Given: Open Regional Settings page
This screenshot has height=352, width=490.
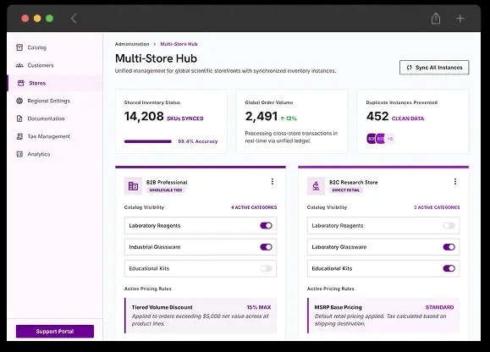Looking at the screenshot, I should pos(55,101).
